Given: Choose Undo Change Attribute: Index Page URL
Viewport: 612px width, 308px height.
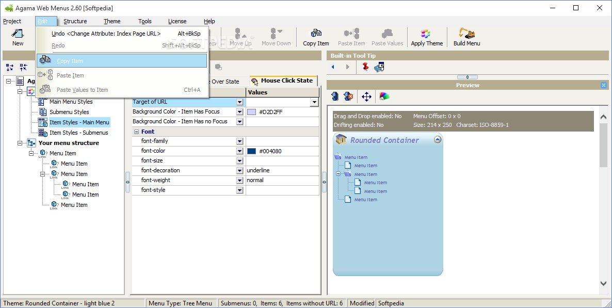Looking at the screenshot, I should pyautogui.click(x=122, y=34).
